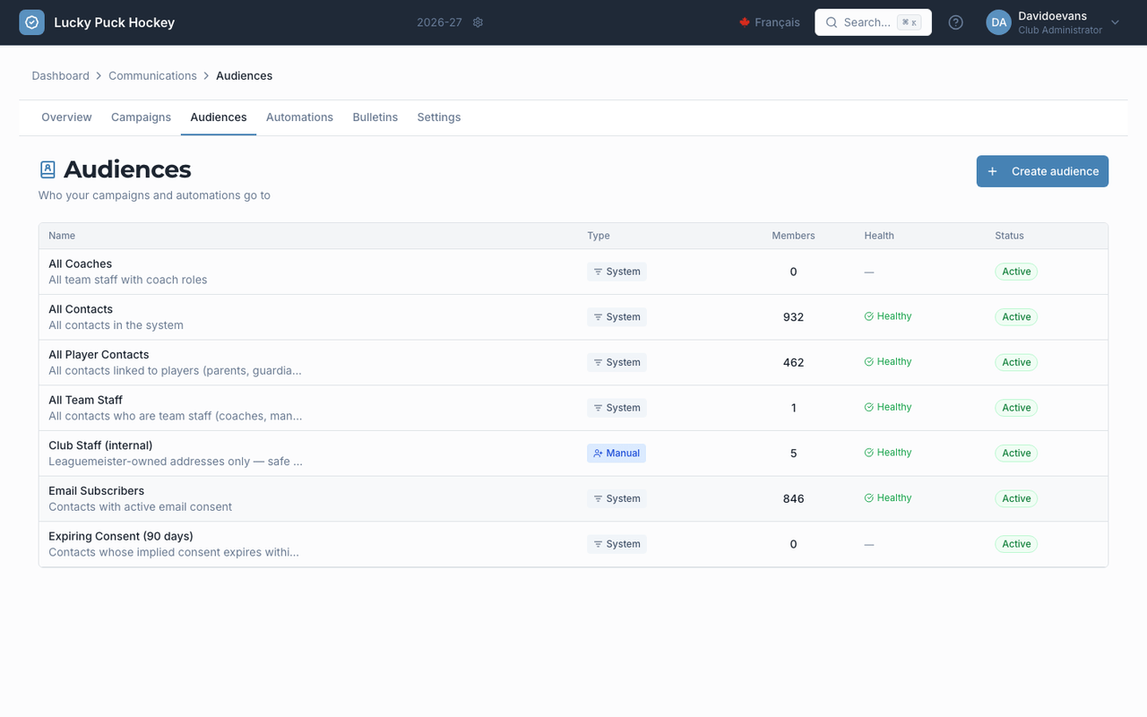The height and width of the screenshot is (717, 1147).
Task: Go to Communications breadcrumb
Action: click(x=152, y=76)
